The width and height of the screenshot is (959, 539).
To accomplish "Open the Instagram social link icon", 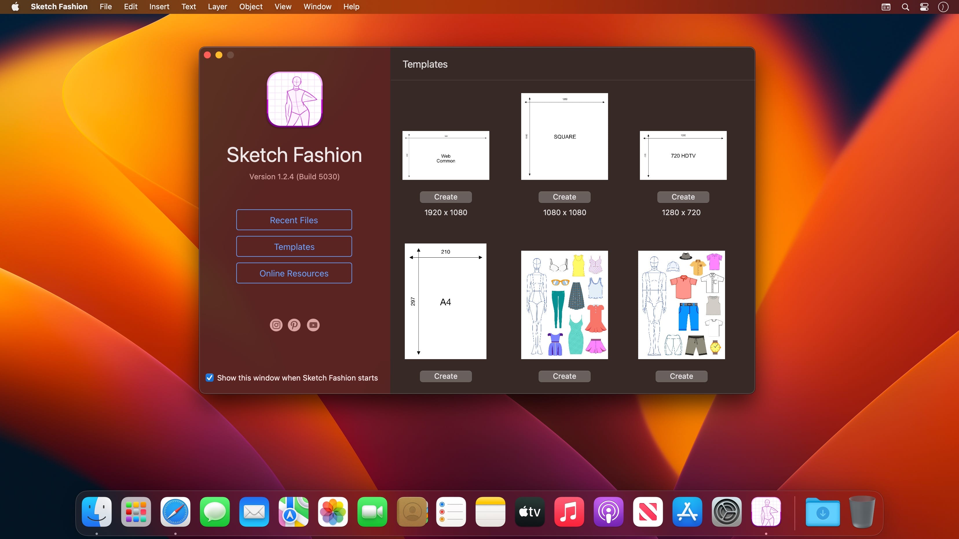I will click(x=276, y=325).
